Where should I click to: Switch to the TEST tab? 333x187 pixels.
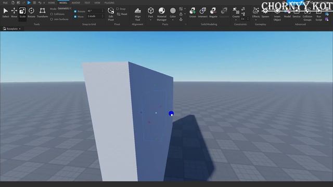87,3
